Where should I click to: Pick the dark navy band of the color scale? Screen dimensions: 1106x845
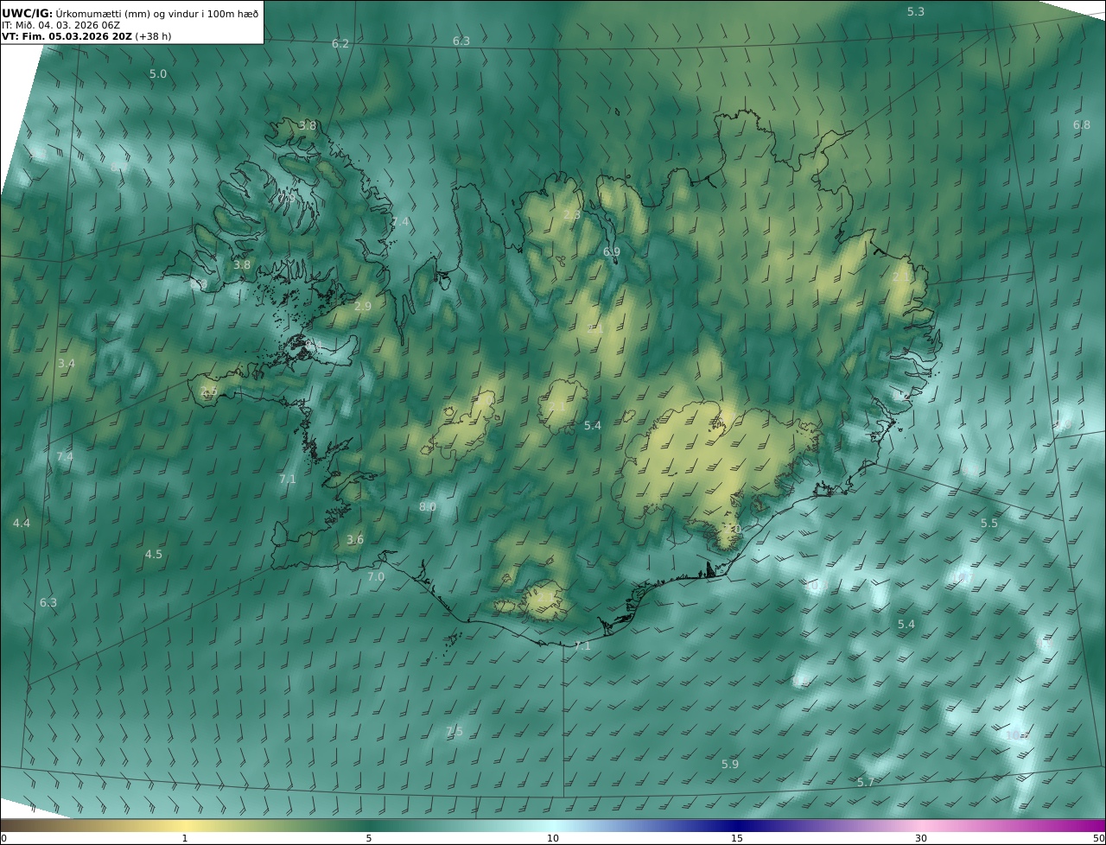[737, 825]
